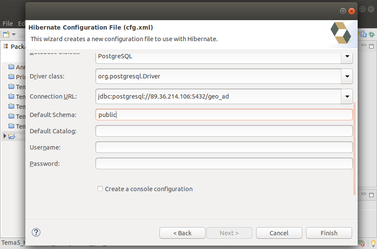Click the wizard vertical scrollbar
Screen dimensions: 377x249
(354, 149)
